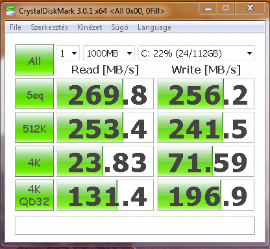The width and height of the screenshot is (270, 249).
Task: Maximize the CrystalDiskMark window
Action: [226, 8]
